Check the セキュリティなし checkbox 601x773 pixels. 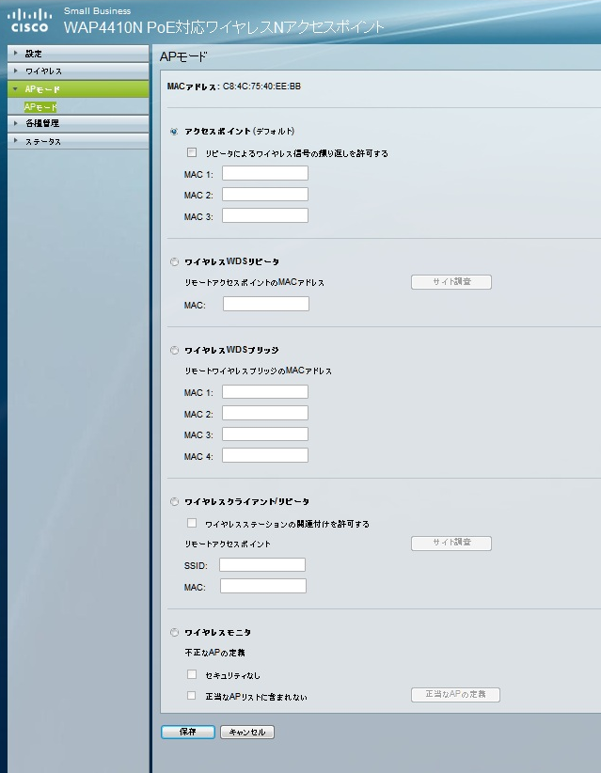[192, 674]
